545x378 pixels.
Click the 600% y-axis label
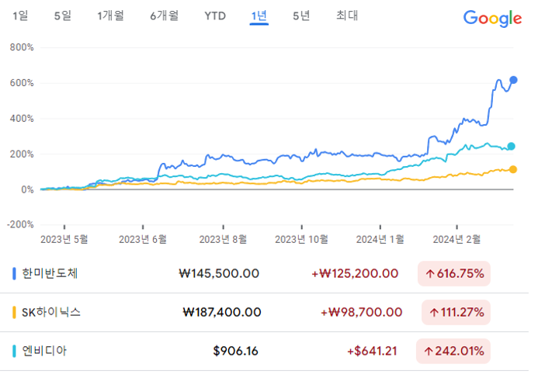click(22, 83)
